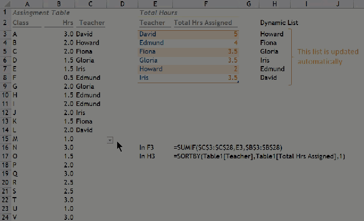The image size is (364, 221).
Task: Select cell C4 containing Howard
Action: 88,43
